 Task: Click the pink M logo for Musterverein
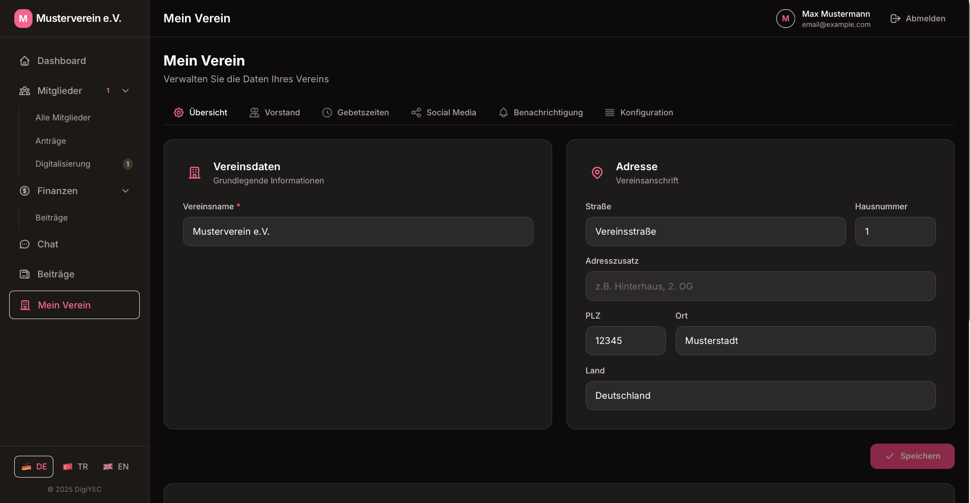coord(23,18)
